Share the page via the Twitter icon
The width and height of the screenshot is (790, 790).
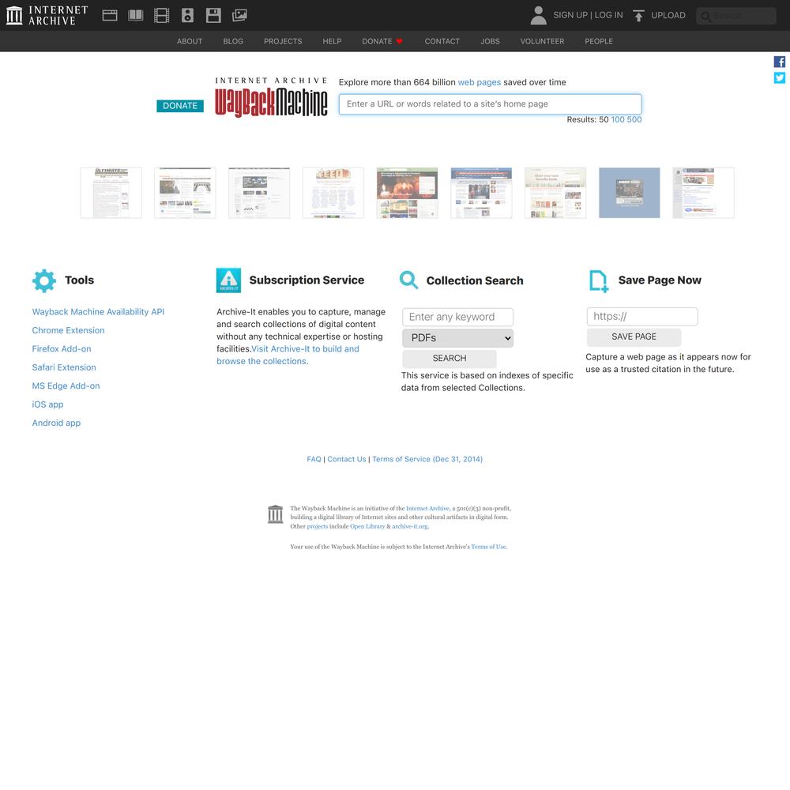coord(780,77)
